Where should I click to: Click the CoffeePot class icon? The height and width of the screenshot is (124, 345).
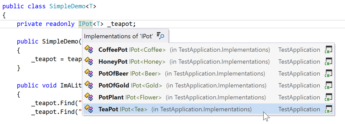[x=89, y=50]
